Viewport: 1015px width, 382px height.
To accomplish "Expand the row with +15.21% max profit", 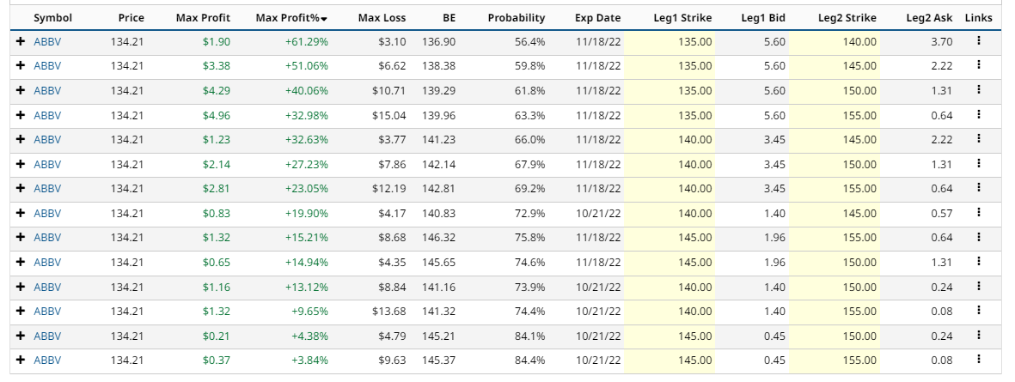I will coord(20,238).
